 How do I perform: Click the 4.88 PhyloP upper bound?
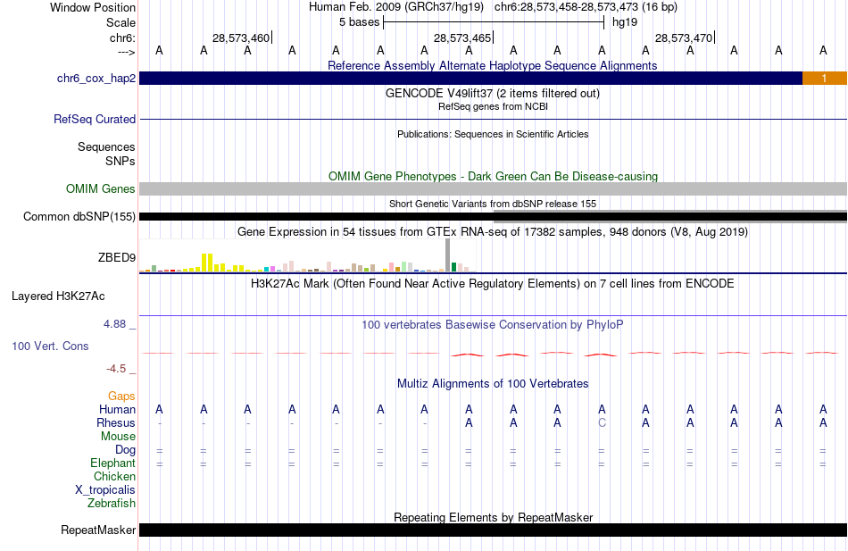(x=114, y=323)
